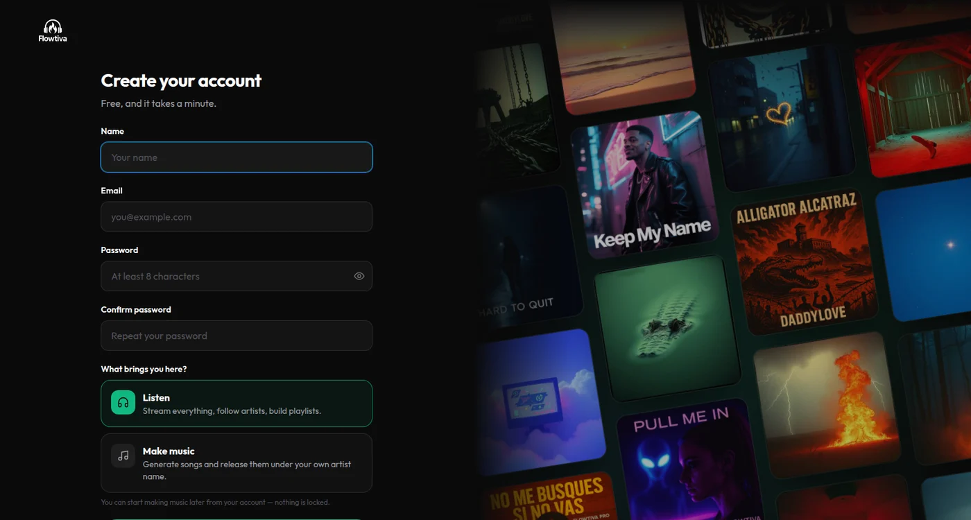Image resolution: width=971 pixels, height=520 pixels.
Task: Click into the Email field
Action: click(x=237, y=217)
